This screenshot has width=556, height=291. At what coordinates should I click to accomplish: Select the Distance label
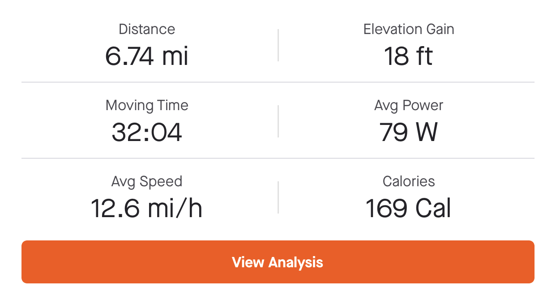click(x=147, y=30)
